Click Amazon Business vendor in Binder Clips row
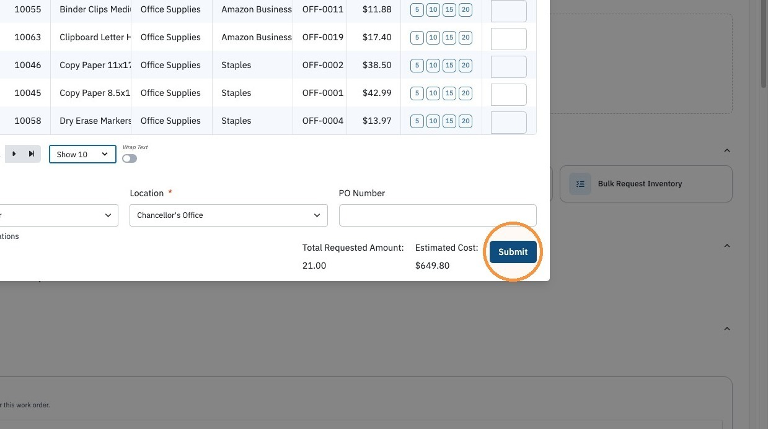Viewport: 768px width, 429px height. click(256, 9)
